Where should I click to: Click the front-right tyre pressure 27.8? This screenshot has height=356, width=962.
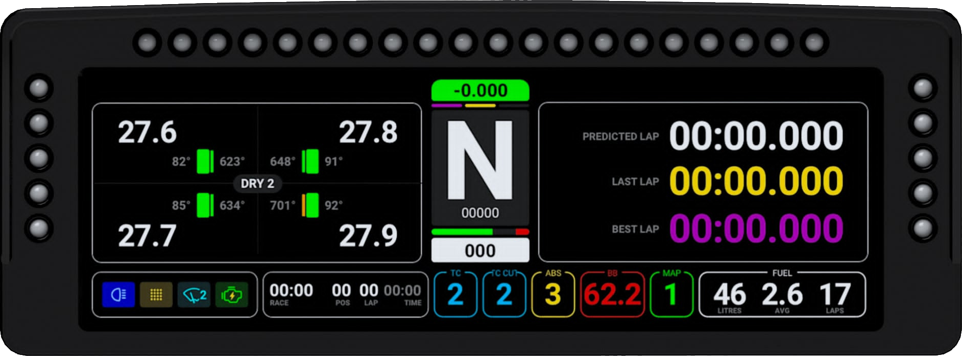coord(368,133)
